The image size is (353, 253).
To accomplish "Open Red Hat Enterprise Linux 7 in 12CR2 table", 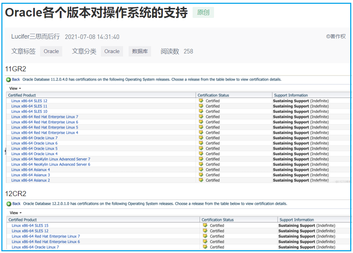I will point(46,236).
